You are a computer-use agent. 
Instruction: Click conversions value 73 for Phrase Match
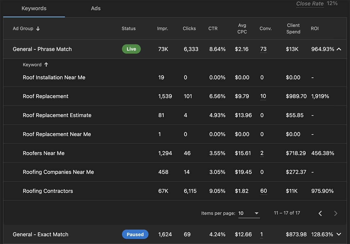coord(263,49)
